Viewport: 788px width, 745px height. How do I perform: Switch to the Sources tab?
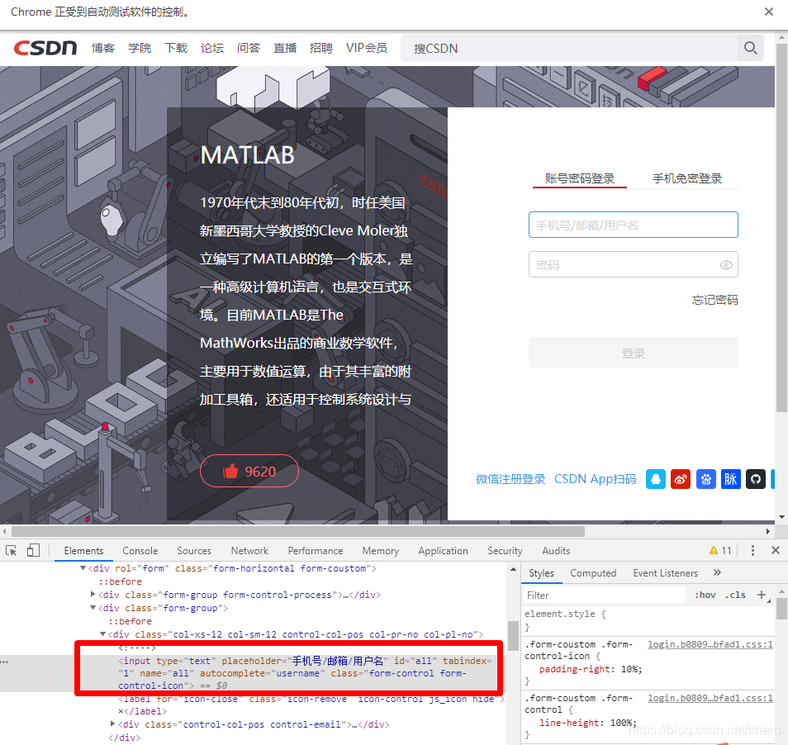(194, 551)
